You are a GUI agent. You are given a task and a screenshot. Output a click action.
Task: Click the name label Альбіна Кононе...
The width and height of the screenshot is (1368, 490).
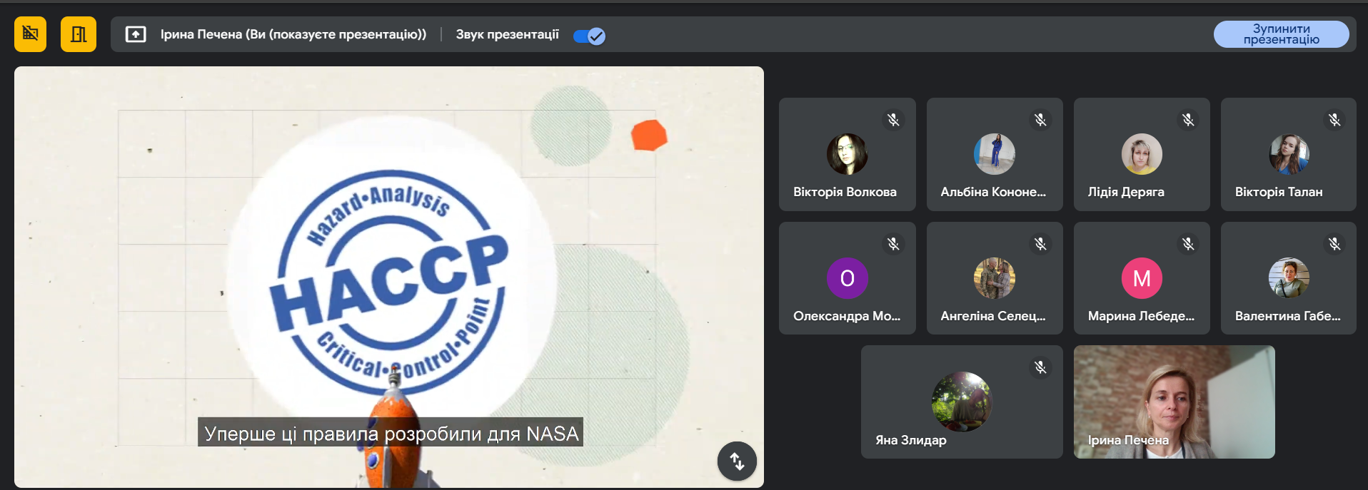993,192
